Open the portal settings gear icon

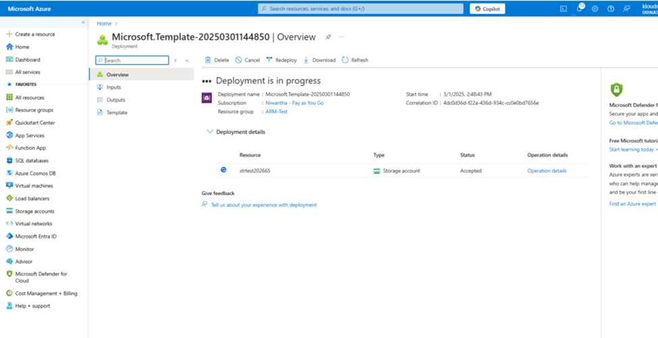tap(595, 9)
